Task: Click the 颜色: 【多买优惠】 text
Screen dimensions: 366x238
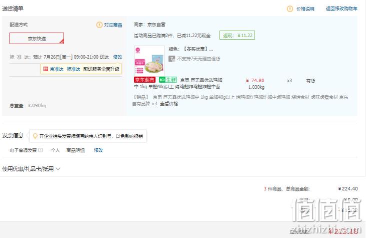Action: pos(190,49)
